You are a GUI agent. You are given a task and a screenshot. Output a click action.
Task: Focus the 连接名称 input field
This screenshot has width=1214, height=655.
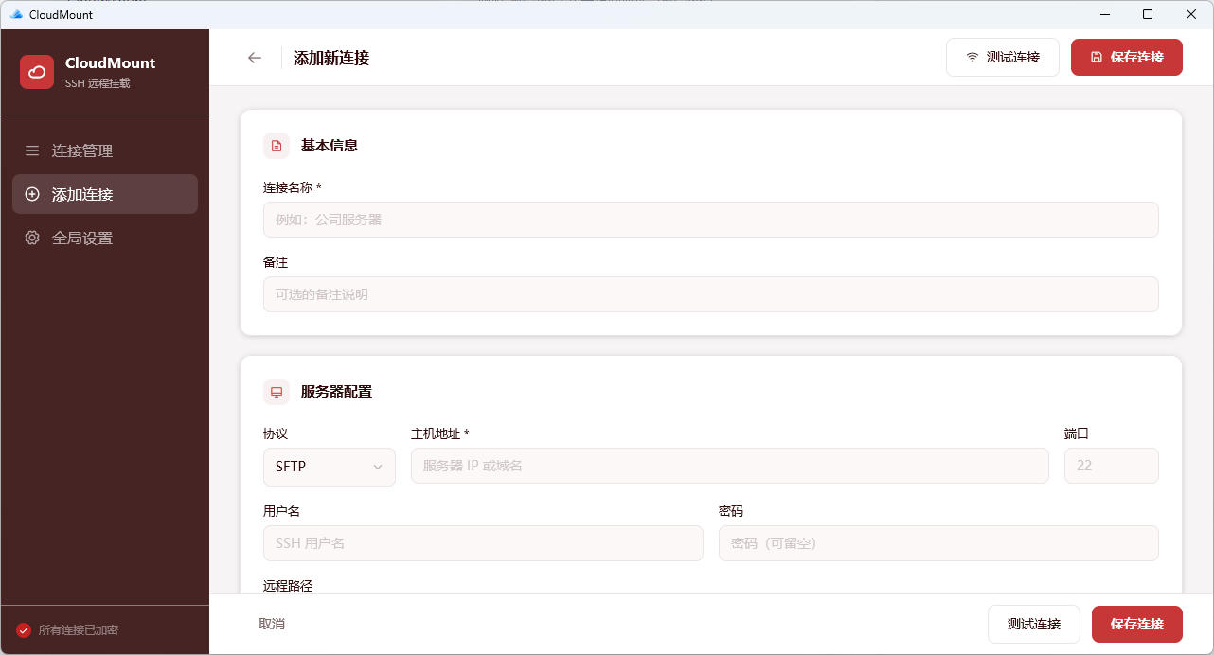click(x=711, y=220)
